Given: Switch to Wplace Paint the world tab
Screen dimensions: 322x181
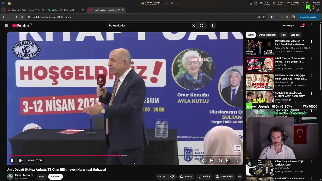Looking at the screenshot, I should pos(66,10).
